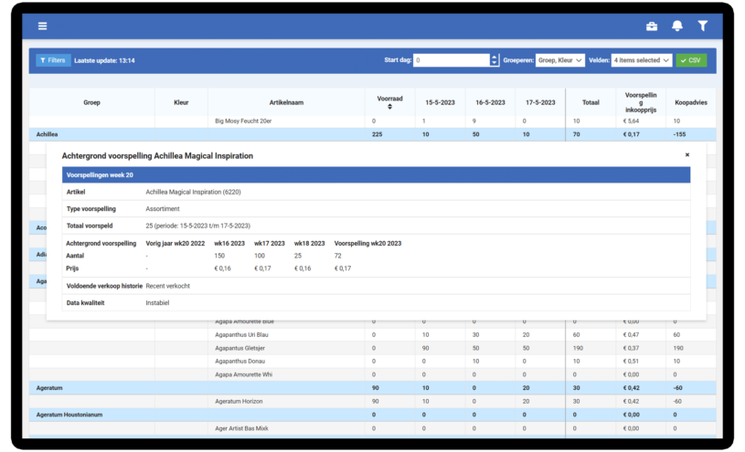The image size is (745, 452).
Task: Open the hamburger navigation menu
Action: pyautogui.click(x=43, y=26)
